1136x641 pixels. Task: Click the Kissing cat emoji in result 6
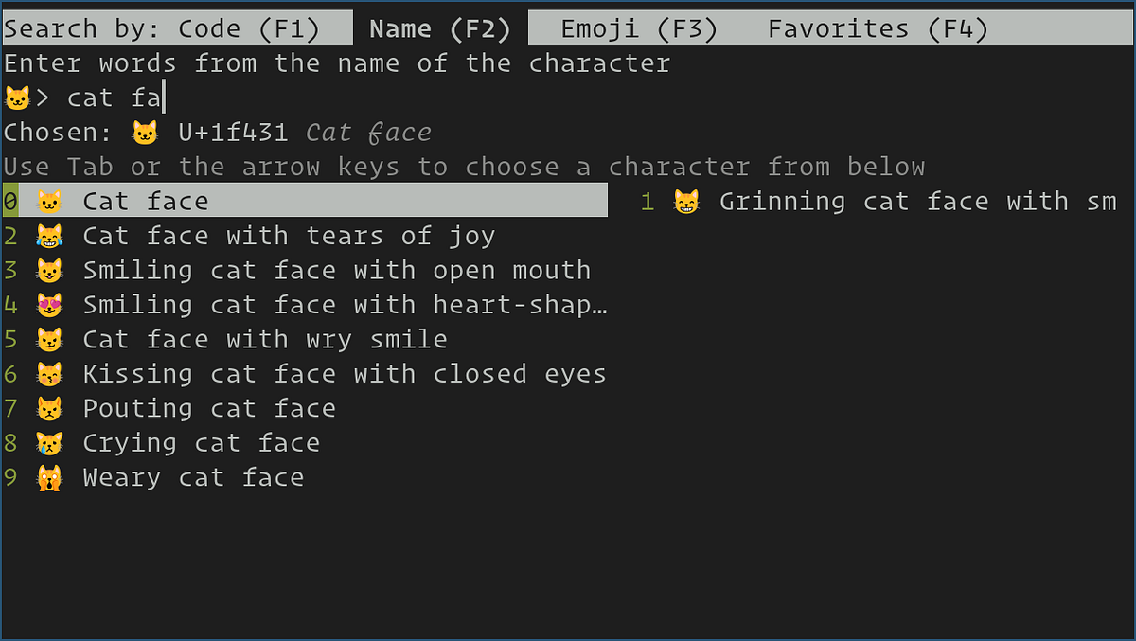click(x=48, y=373)
